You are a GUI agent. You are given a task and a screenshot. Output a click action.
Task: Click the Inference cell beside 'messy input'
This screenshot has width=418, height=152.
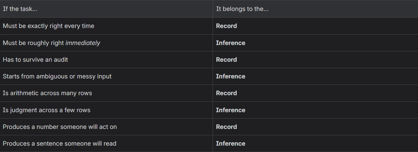(x=315, y=76)
